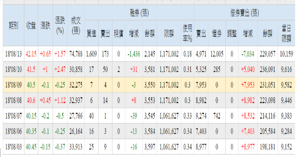The height and width of the screenshot is (158, 296).
Task: Click the usage rate 0.31
Action: 187,70
